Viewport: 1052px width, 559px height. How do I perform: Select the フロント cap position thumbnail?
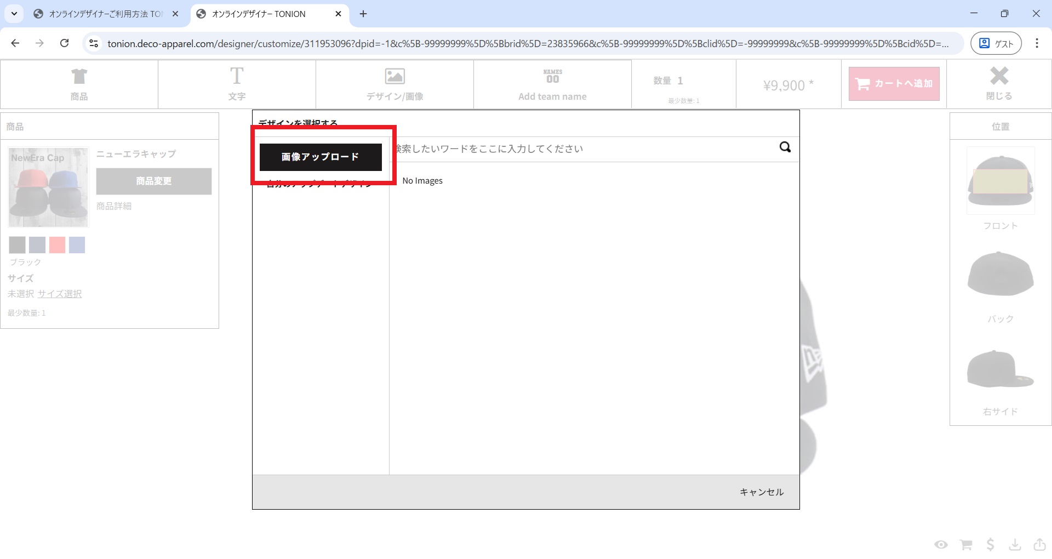pos(1000,180)
